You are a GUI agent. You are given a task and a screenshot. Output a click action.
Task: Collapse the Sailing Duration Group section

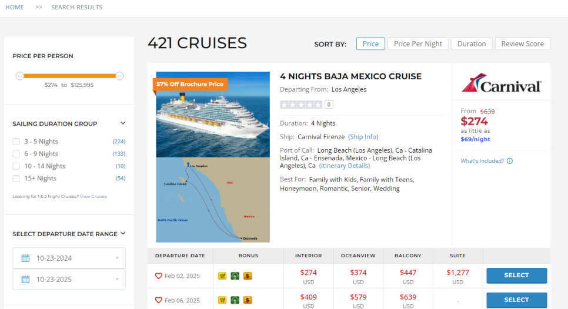[123, 123]
